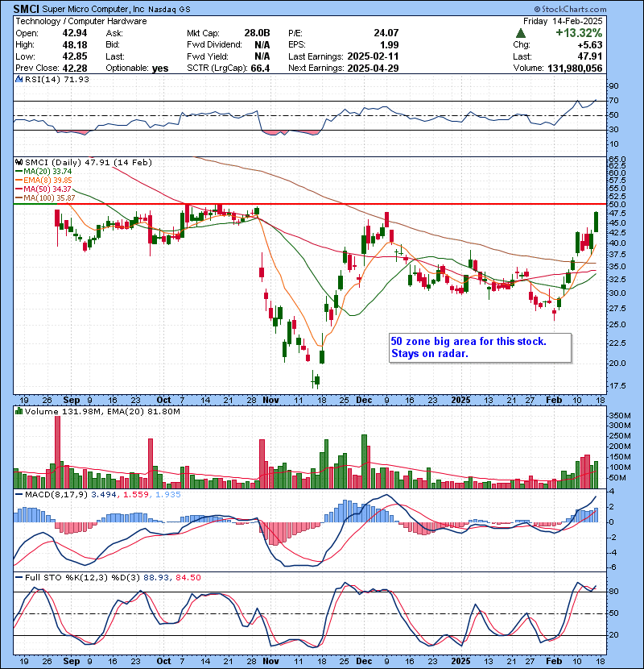The image size is (644, 669).
Task: Click the 'SMCI (Daily) 47.91 (14 Feb)' label
Action: pos(89,163)
